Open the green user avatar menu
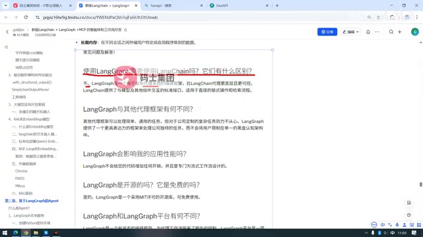This screenshot has height=237, width=423. click(415, 32)
